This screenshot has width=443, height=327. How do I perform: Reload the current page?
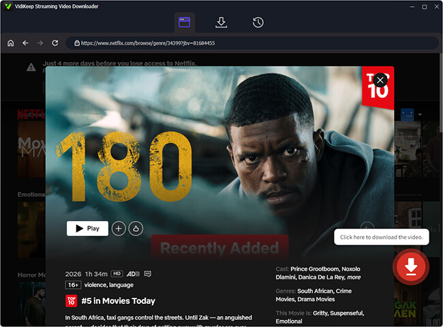click(55, 43)
